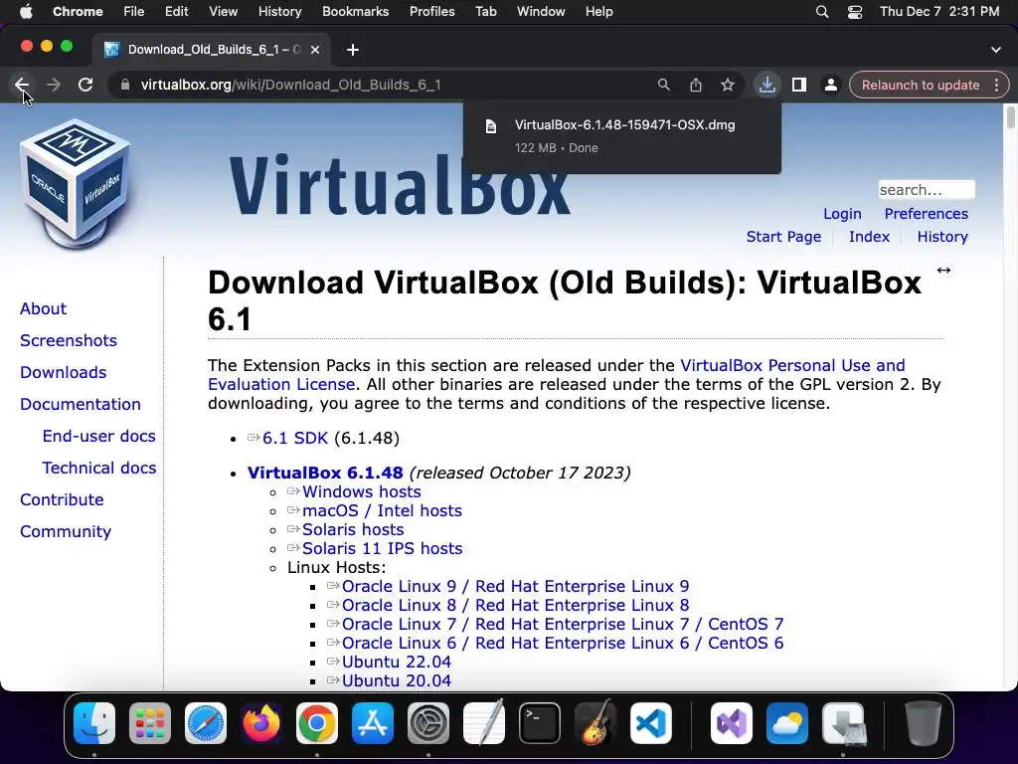
Task: Launch GarageBand from the dock
Action: point(595,723)
